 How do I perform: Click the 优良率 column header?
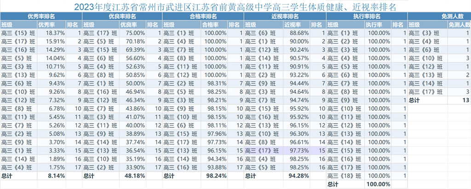[132, 25]
